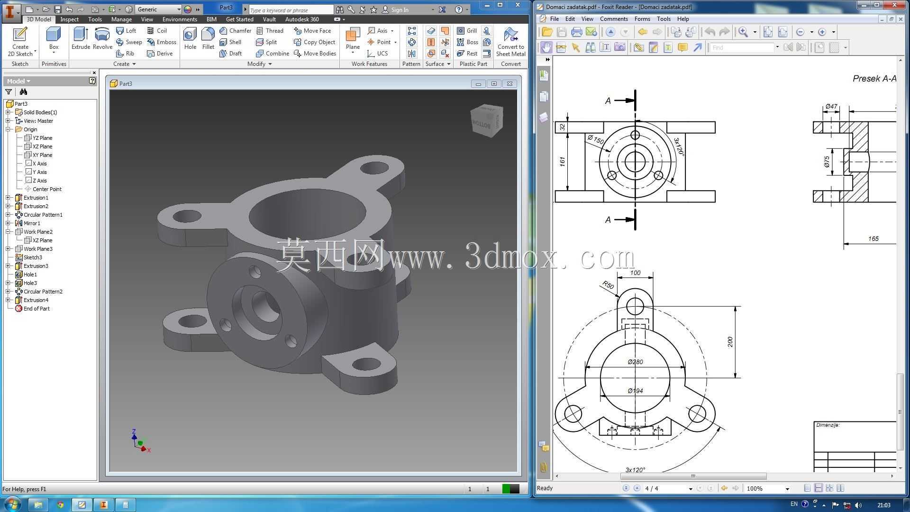Select Hole1 in the Model browser
Image resolution: width=910 pixels, height=512 pixels.
click(x=30, y=274)
